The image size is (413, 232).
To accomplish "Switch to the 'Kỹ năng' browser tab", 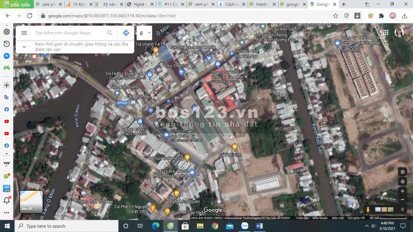I will [x=110, y=4].
